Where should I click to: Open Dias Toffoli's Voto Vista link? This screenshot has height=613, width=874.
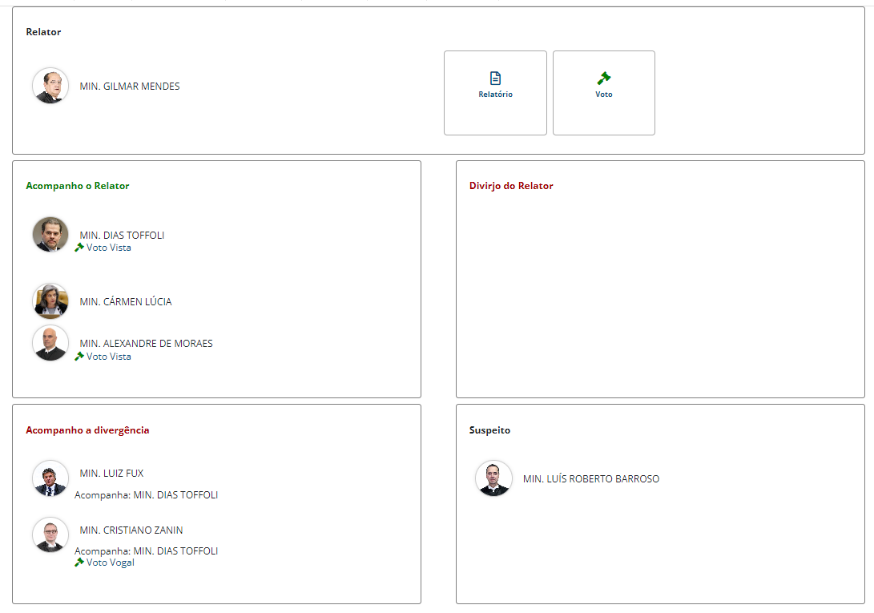pos(108,248)
